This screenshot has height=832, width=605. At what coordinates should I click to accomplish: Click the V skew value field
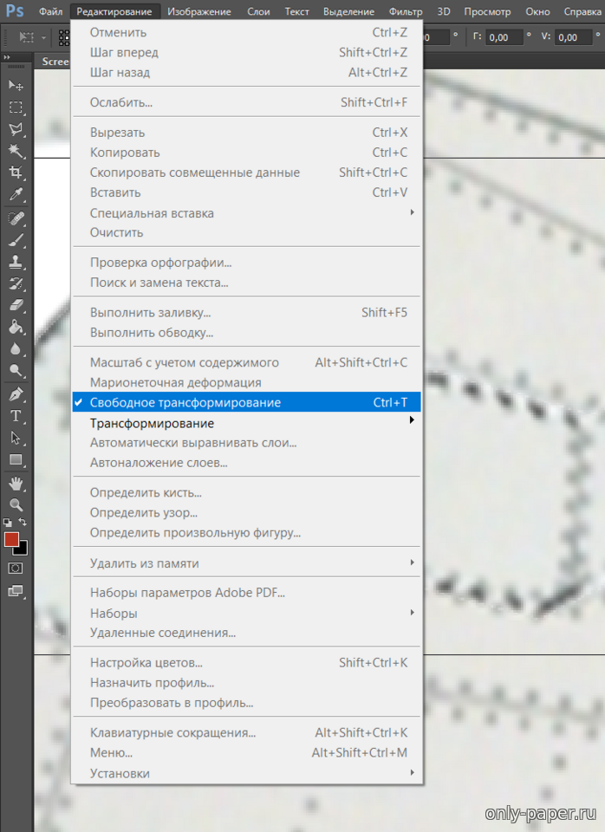pos(578,37)
